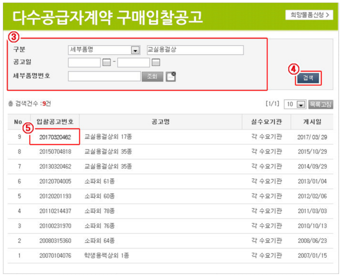
Task: Click the 공고명 column header
Action: (x=161, y=122)
